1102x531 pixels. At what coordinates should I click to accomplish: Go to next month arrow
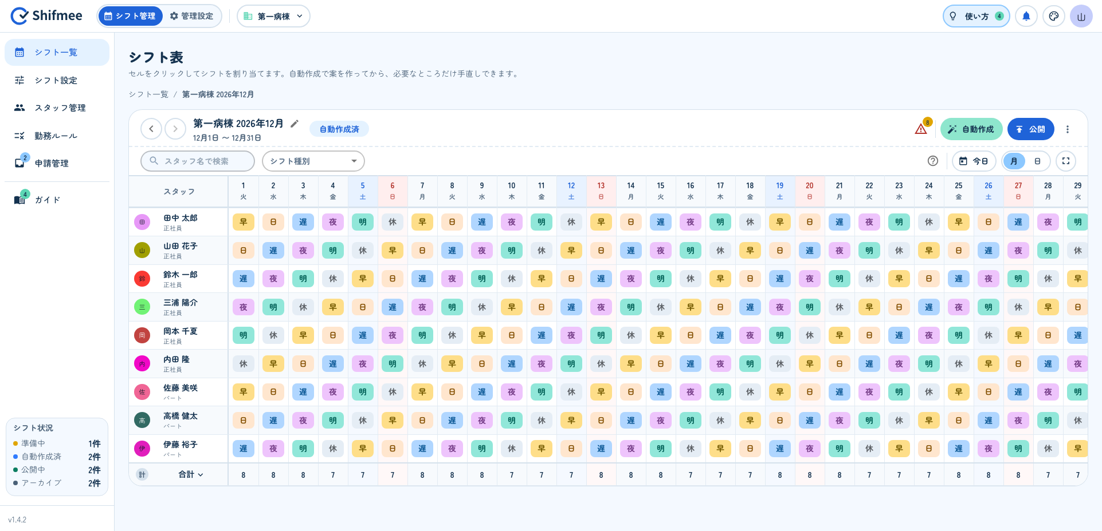175,129
